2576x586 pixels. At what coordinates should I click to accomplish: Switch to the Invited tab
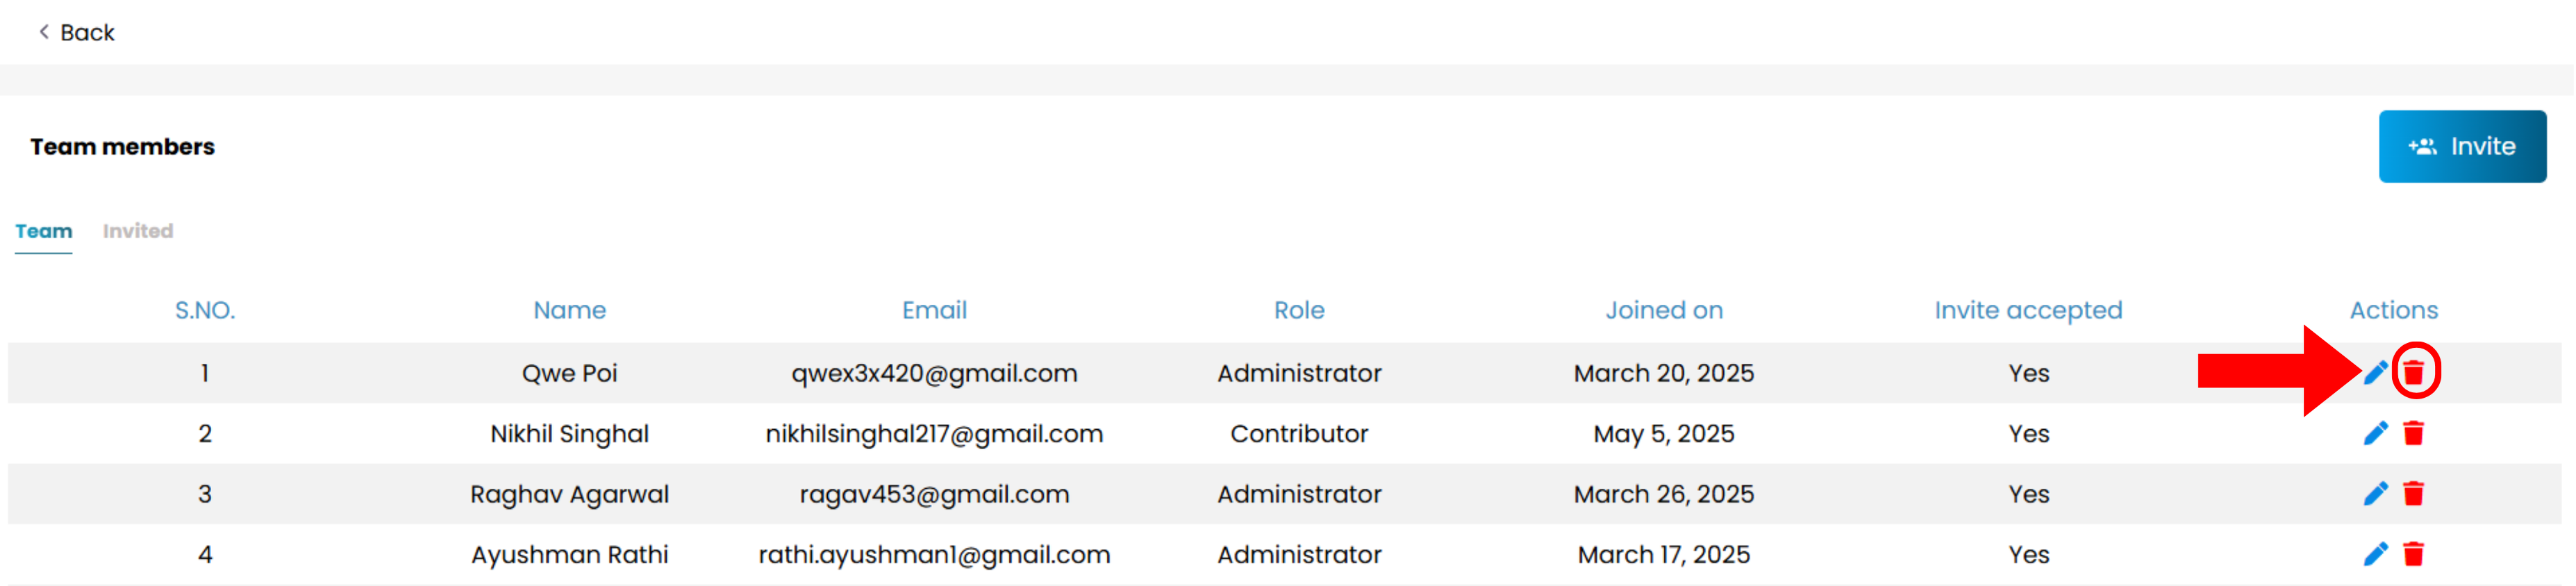click(138, 231)
